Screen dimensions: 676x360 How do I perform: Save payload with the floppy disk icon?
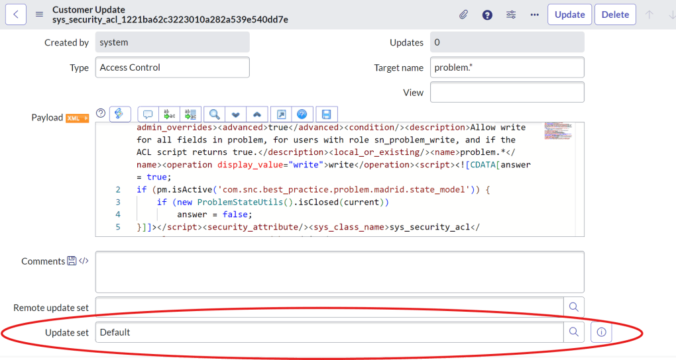point(326,114)
